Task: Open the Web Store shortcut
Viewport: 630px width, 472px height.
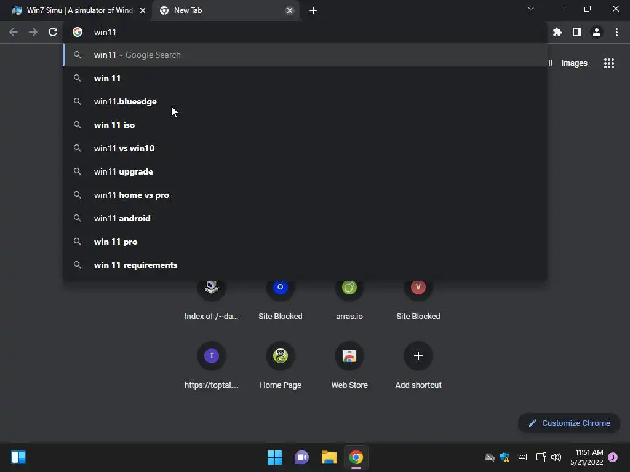Action: tap(349, 365)
